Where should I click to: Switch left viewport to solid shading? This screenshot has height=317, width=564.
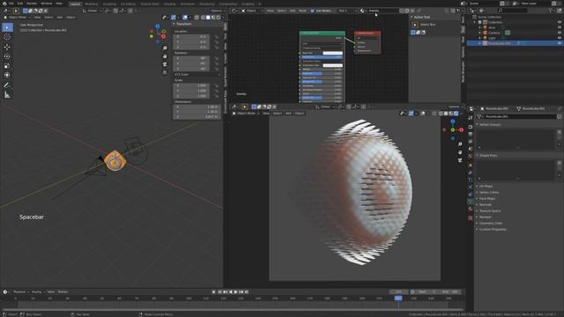coord(208,18)
